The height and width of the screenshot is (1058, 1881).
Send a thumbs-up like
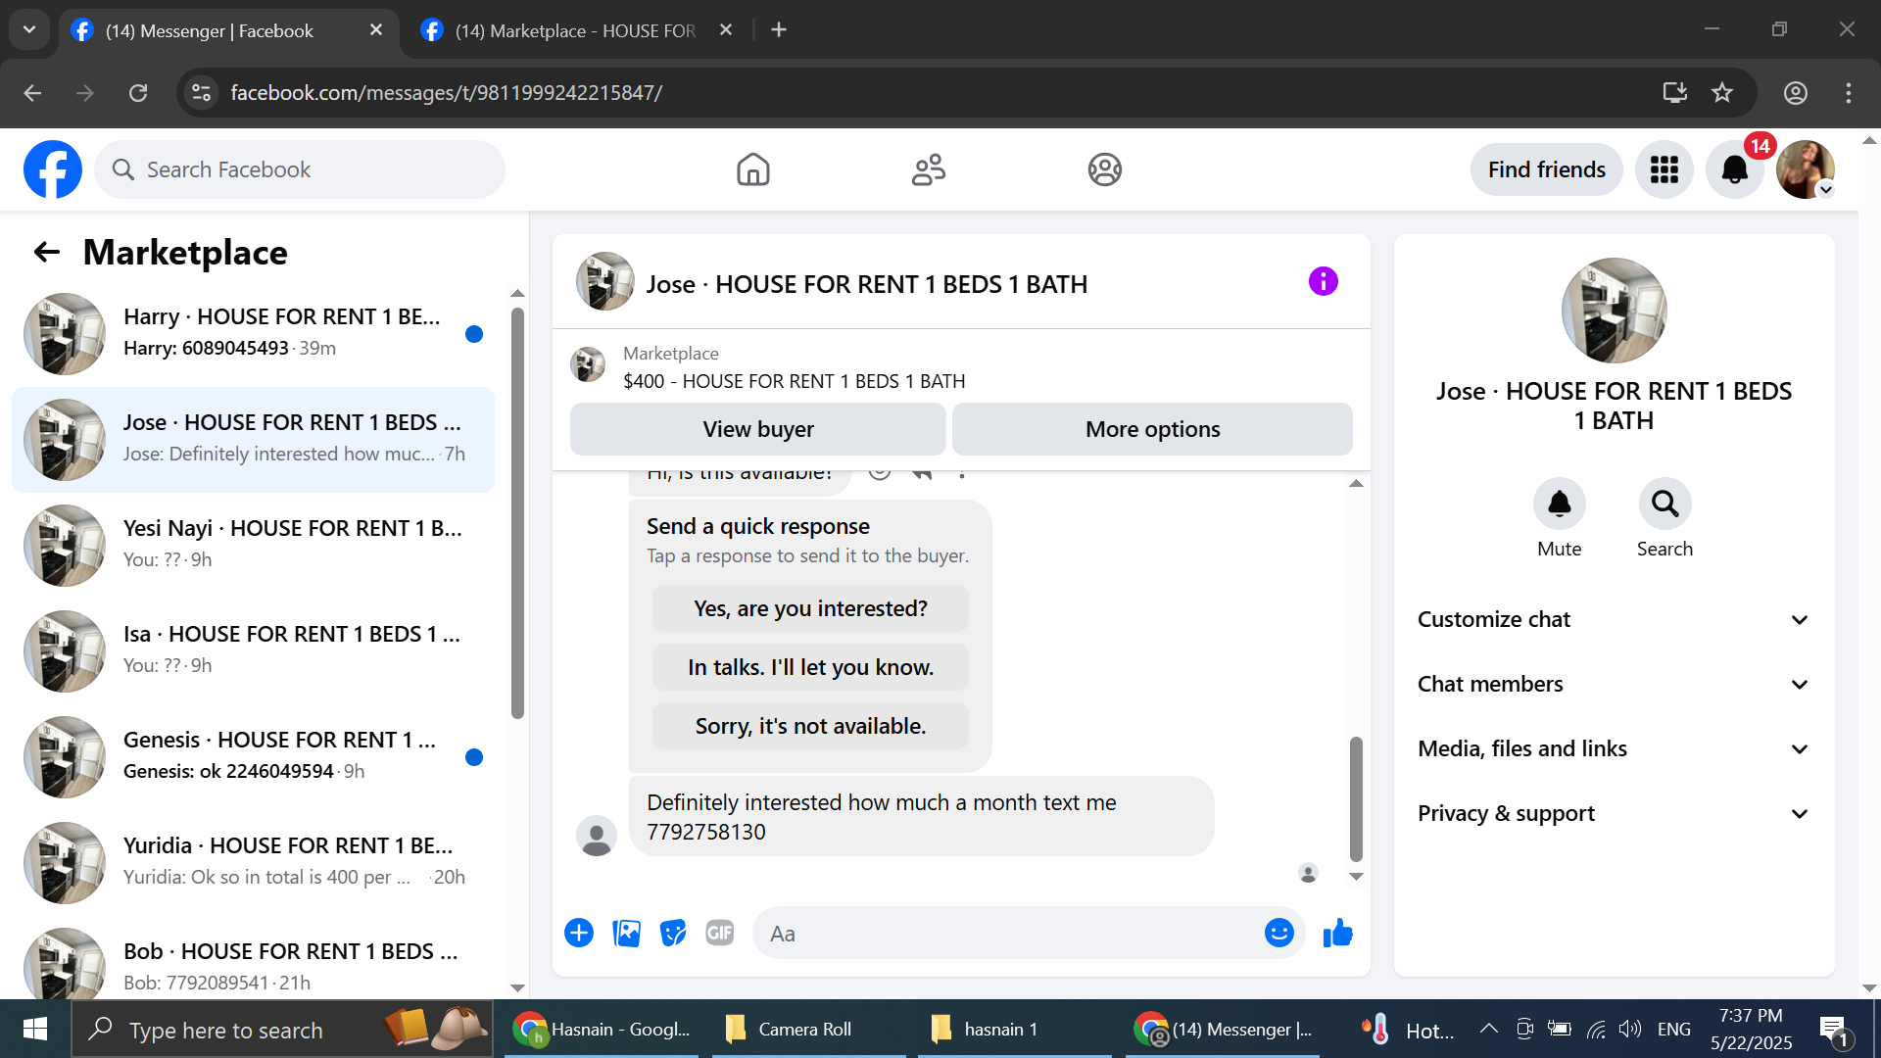(1338, 933)
